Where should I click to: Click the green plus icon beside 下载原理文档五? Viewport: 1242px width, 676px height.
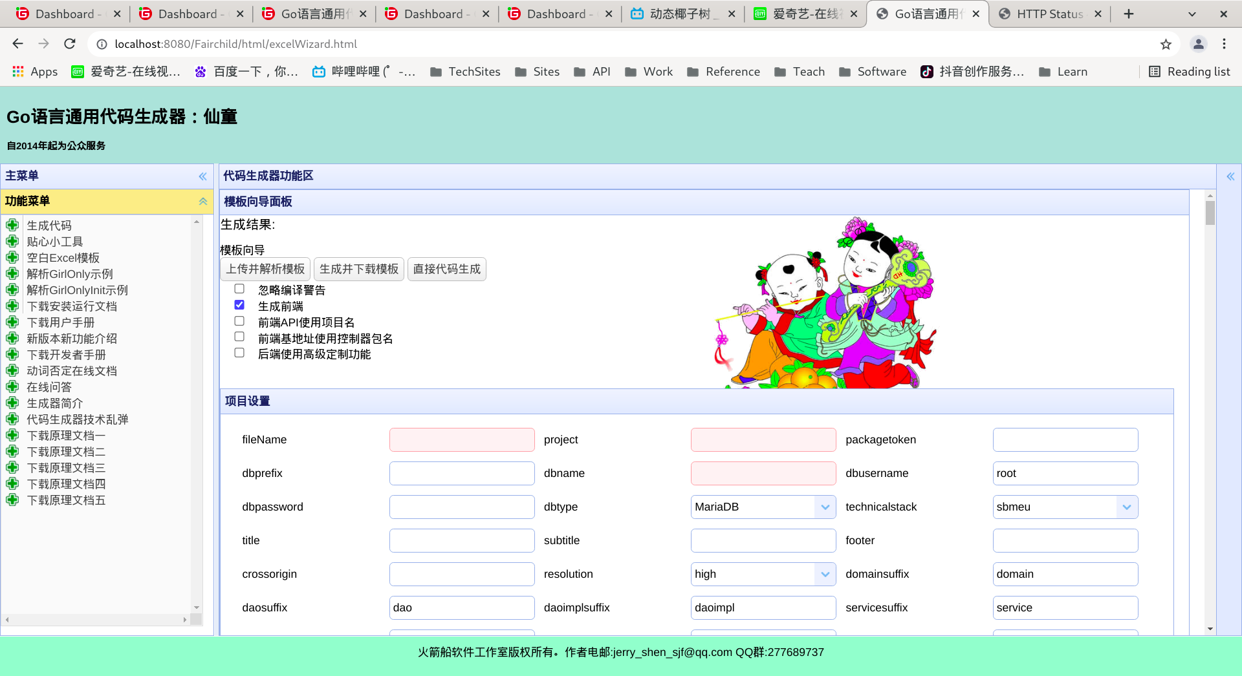[x=12, y=500]
